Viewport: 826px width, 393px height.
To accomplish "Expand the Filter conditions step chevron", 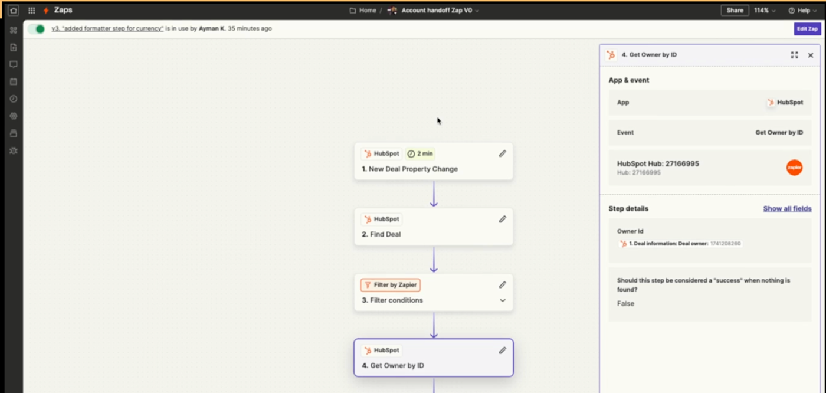I will (503, 300).
